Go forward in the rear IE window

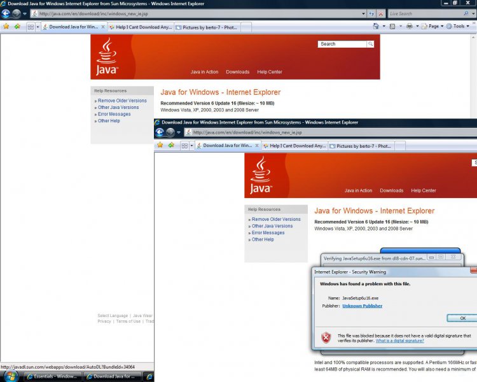(x=17, y=13)
